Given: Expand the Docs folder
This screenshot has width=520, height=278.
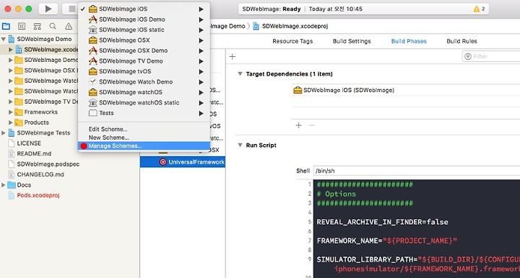Looking at the screenshot, I should 4,185.
